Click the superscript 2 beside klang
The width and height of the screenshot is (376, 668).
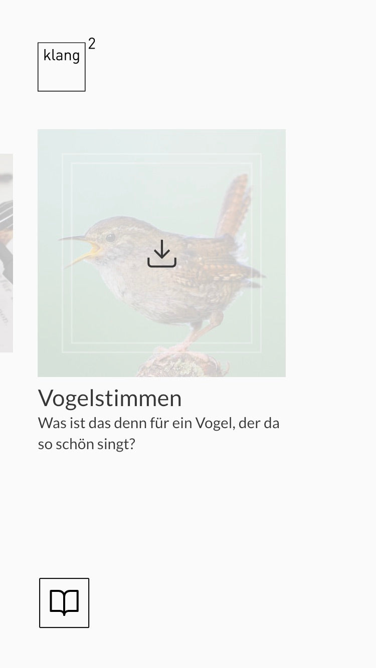pos(92,44)
